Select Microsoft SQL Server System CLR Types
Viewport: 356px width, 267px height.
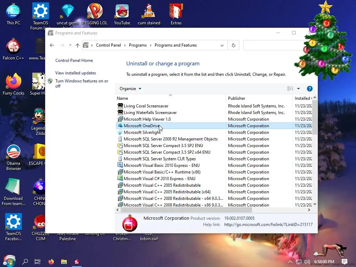coord(214,159)
